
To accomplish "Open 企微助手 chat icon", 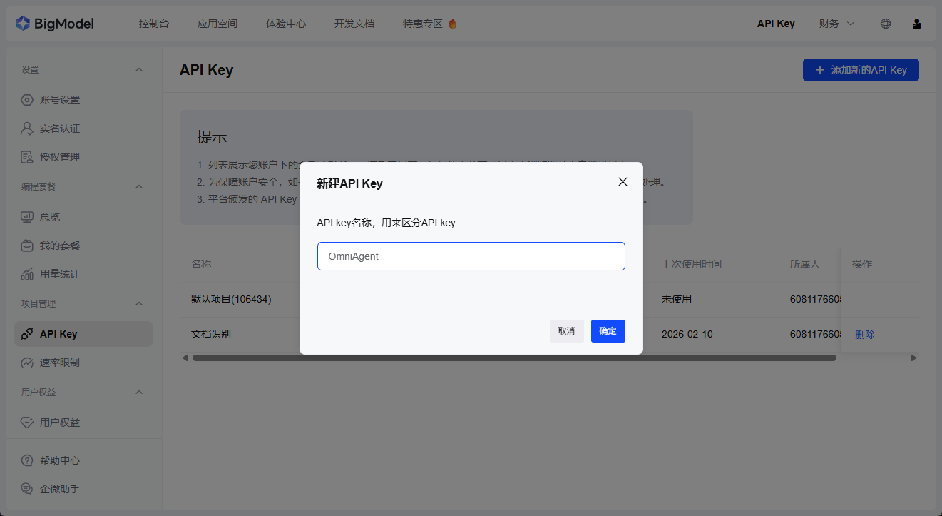I will pos(27,489).
